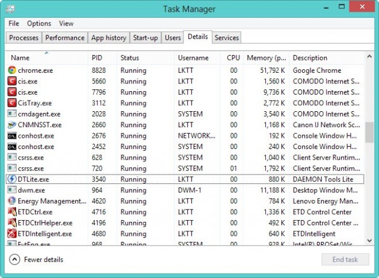This screenshot has height=278, width=379.
Task: Maximize the Task Manager window
Action: (x=342, y=7)
